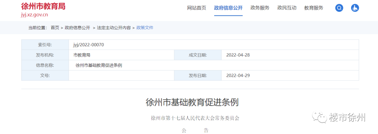Viewport: 378px width, 134px height.
Task: Click the 成文日期 label cell
Action: [x=198, y=55]
